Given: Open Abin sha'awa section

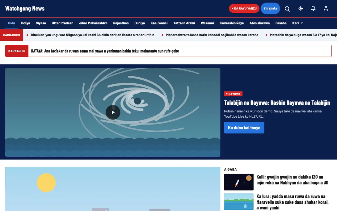Looking at the screenshot, I should (x=259, y=23).
